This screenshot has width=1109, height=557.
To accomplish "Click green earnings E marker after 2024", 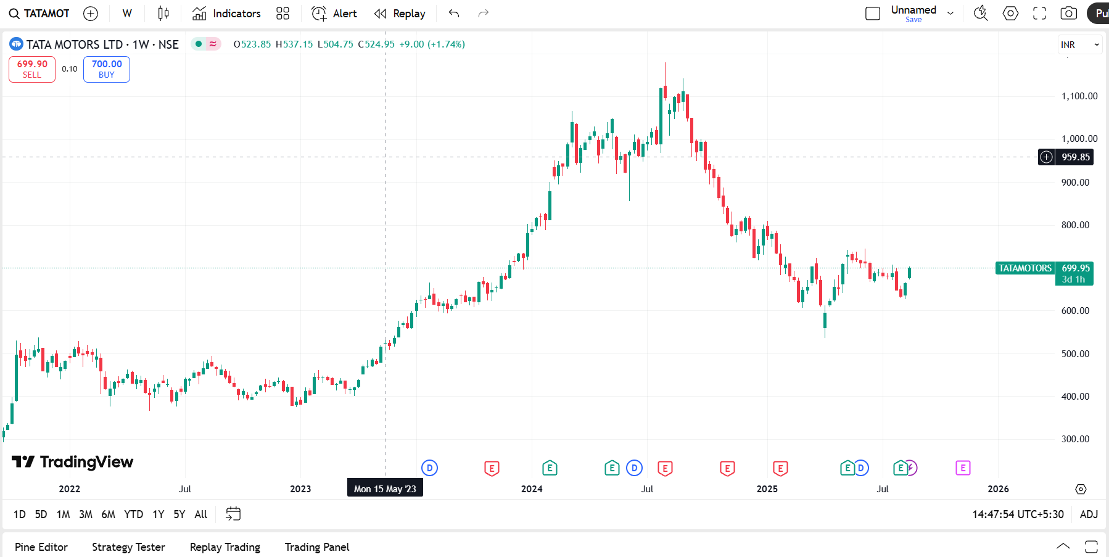I will click(550, 468).
